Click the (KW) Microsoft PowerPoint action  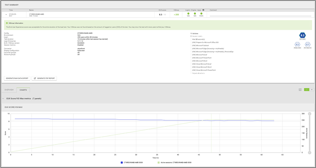(202, 58)
